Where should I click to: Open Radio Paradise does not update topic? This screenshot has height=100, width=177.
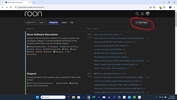point(114,64)
